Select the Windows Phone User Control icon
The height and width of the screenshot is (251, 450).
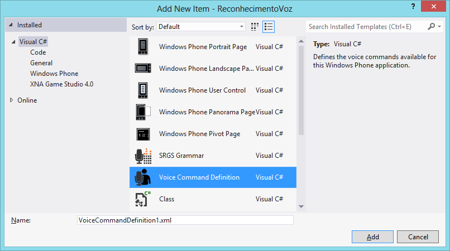pos(143,90)
